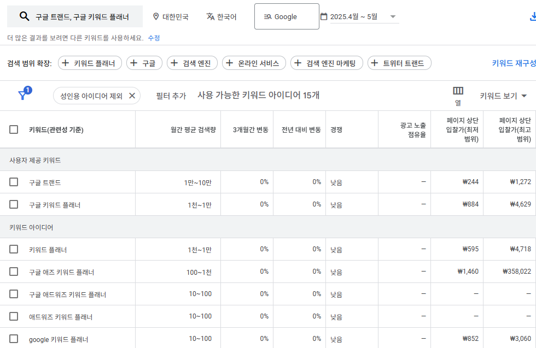
Task: Click the location pin icon for 대한민국
Action: (x=156, y=16)
